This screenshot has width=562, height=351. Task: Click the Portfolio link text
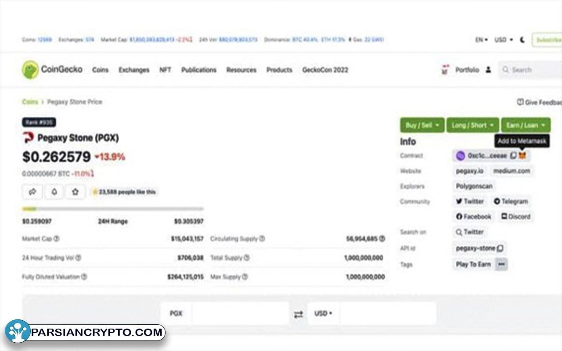(467, 70)
